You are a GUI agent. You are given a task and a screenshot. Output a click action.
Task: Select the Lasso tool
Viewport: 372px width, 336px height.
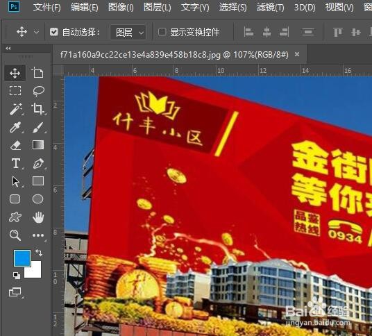pos(38,91)
